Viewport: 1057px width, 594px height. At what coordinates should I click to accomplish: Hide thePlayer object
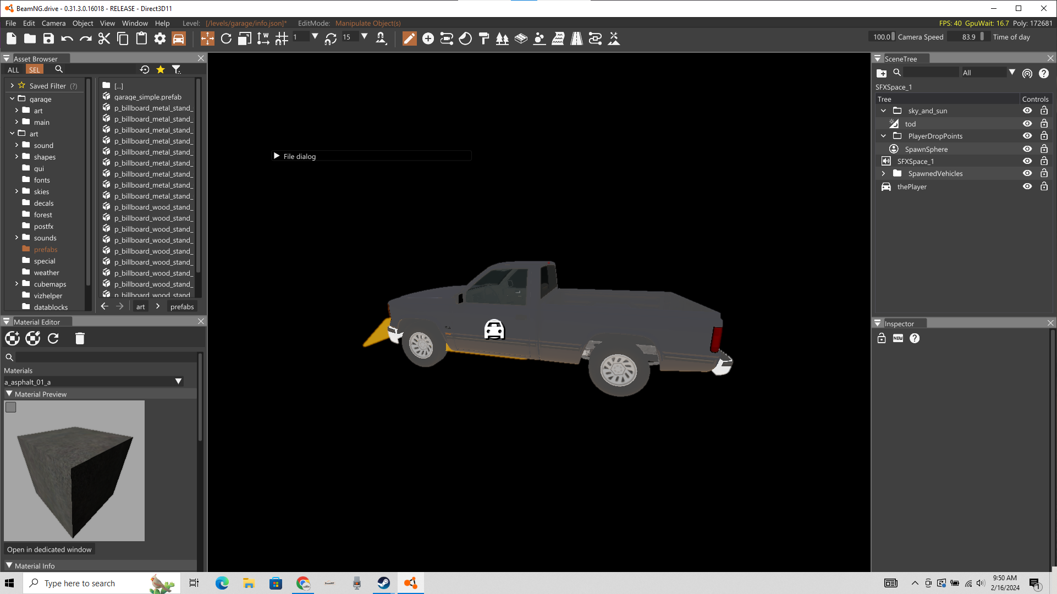1027,186
